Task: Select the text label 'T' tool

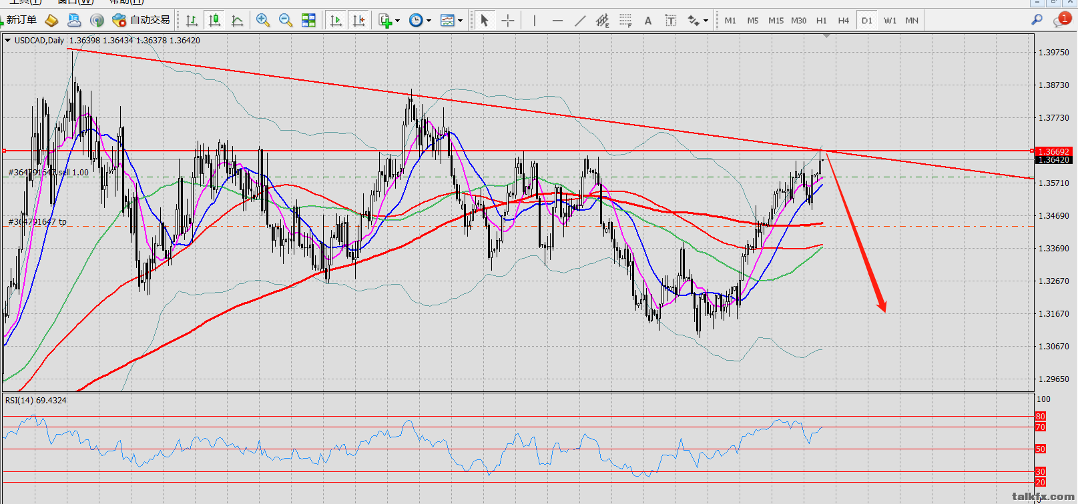Action: (671, 20)
